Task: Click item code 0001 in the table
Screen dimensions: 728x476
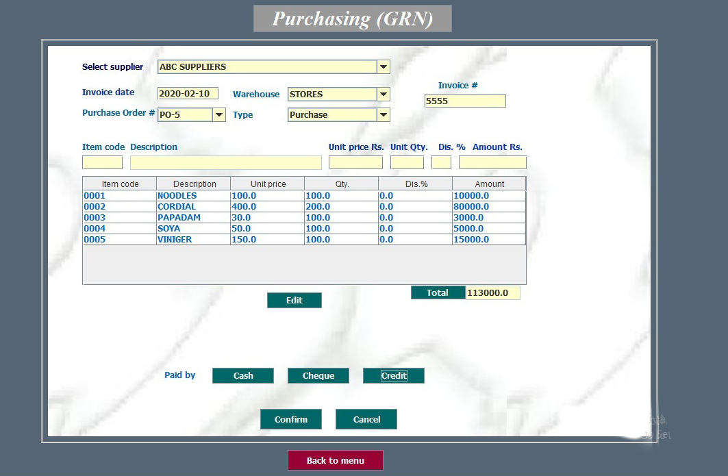Action: coord(120,196)
